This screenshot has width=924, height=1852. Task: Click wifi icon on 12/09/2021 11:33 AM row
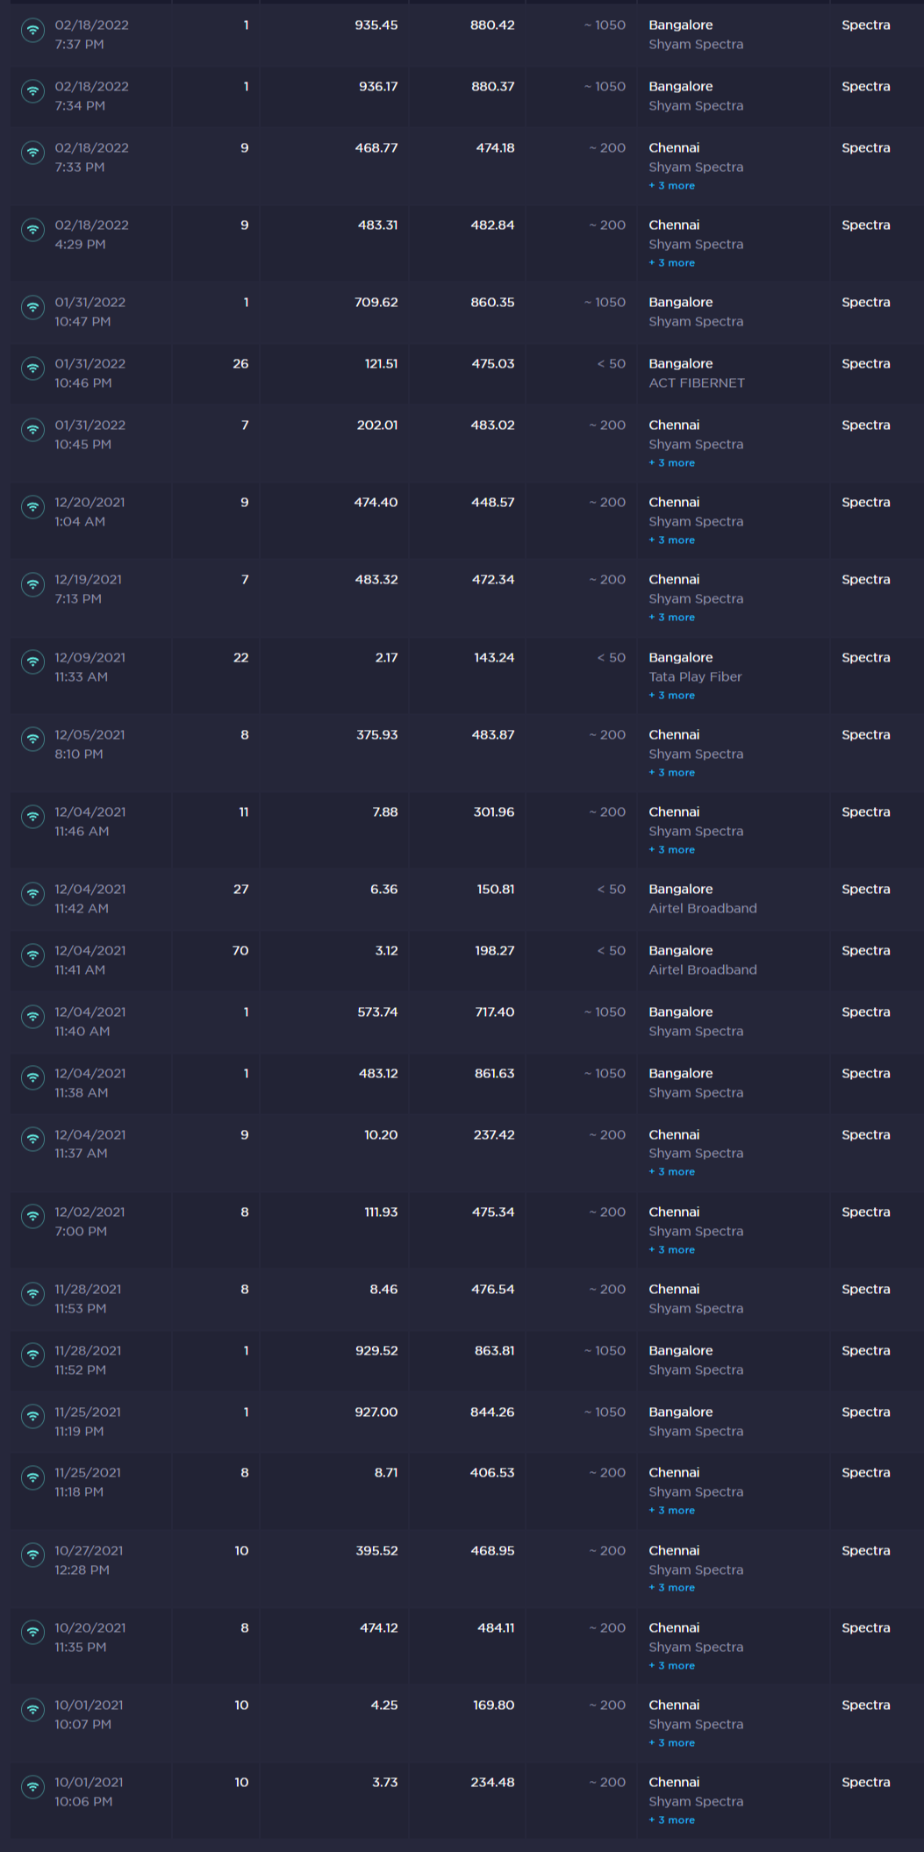33,662
